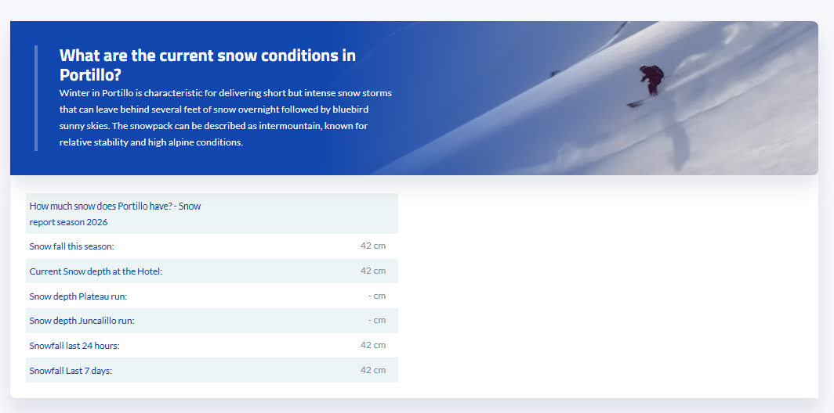Select the 'Snowfall Last 7 days:' label
The height and width of the screenshot is (413, 834).
tap(71, 371)
